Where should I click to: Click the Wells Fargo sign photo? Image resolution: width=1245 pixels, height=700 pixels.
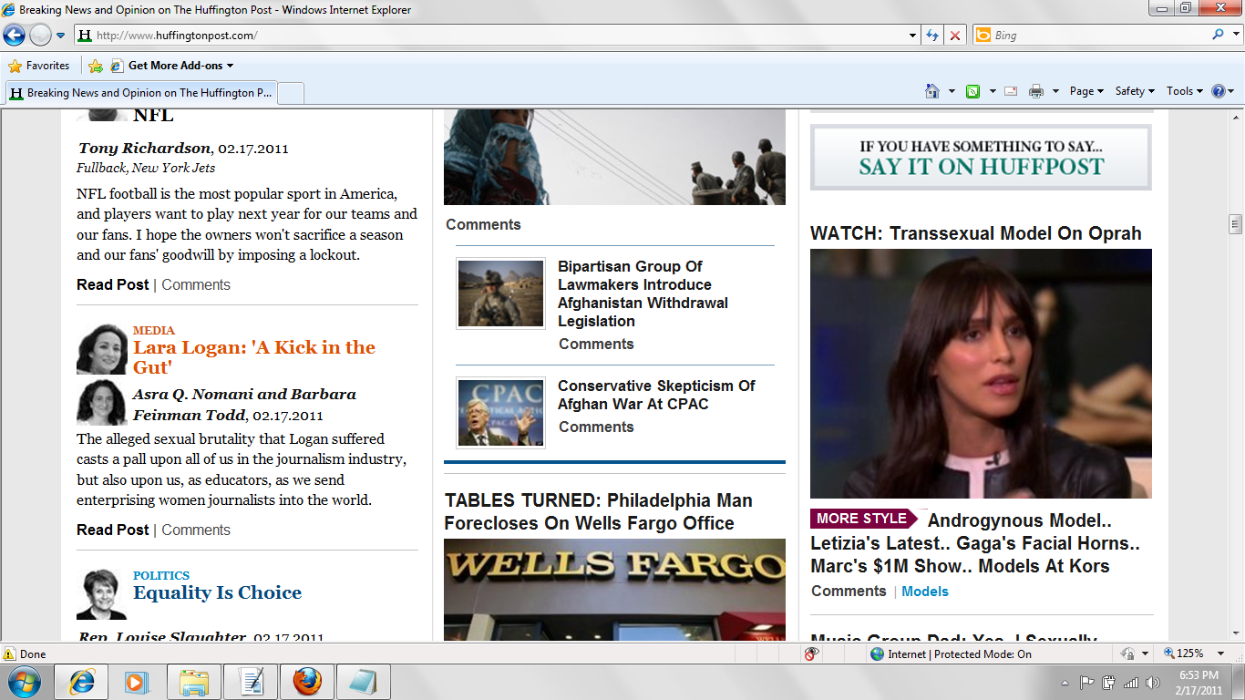pyautogui.click(x=614, y=589)
